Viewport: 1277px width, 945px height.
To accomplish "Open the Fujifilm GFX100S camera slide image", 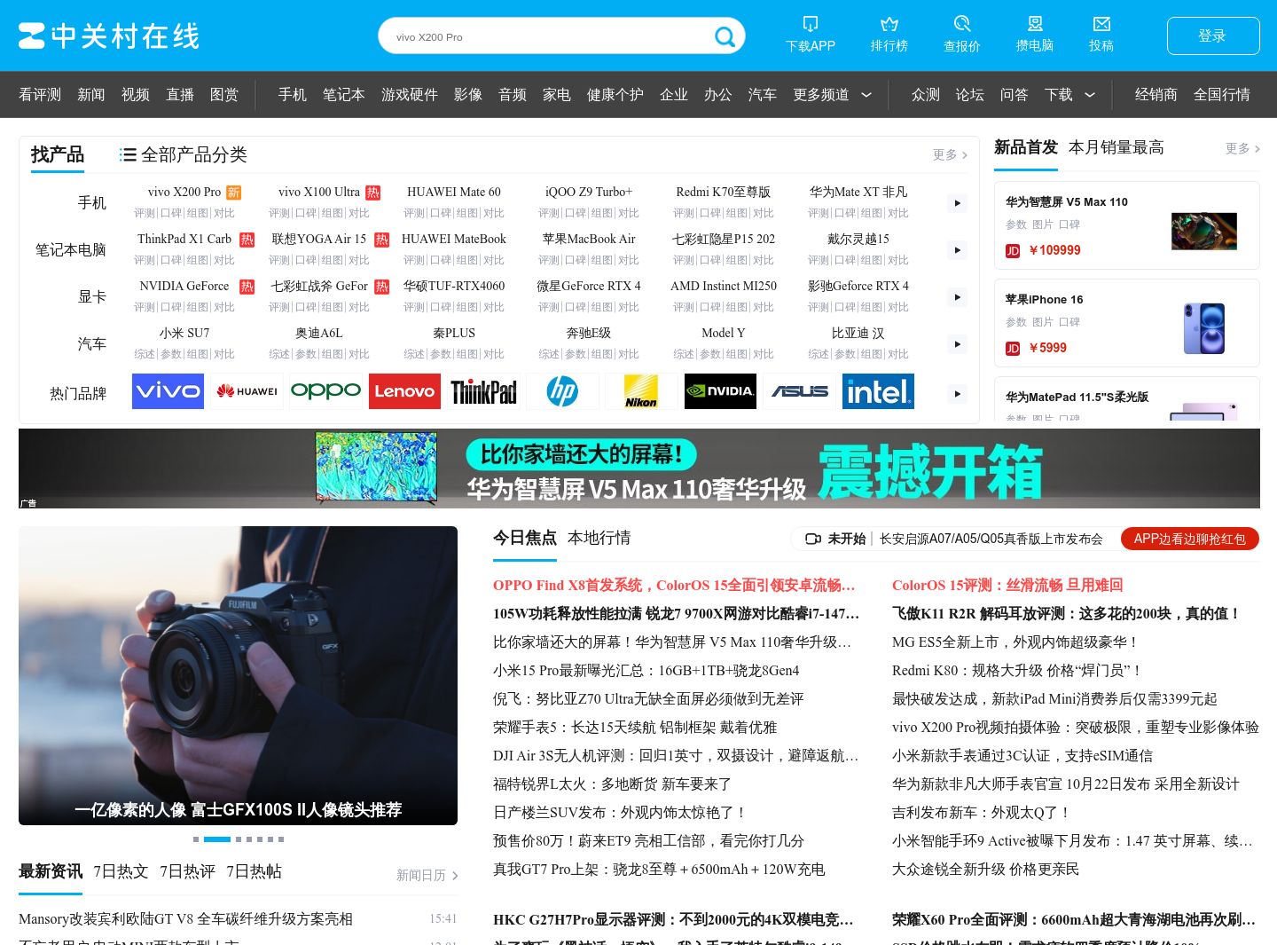I will (238, 676).
